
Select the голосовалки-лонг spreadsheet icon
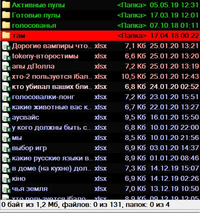coord(7,97)
